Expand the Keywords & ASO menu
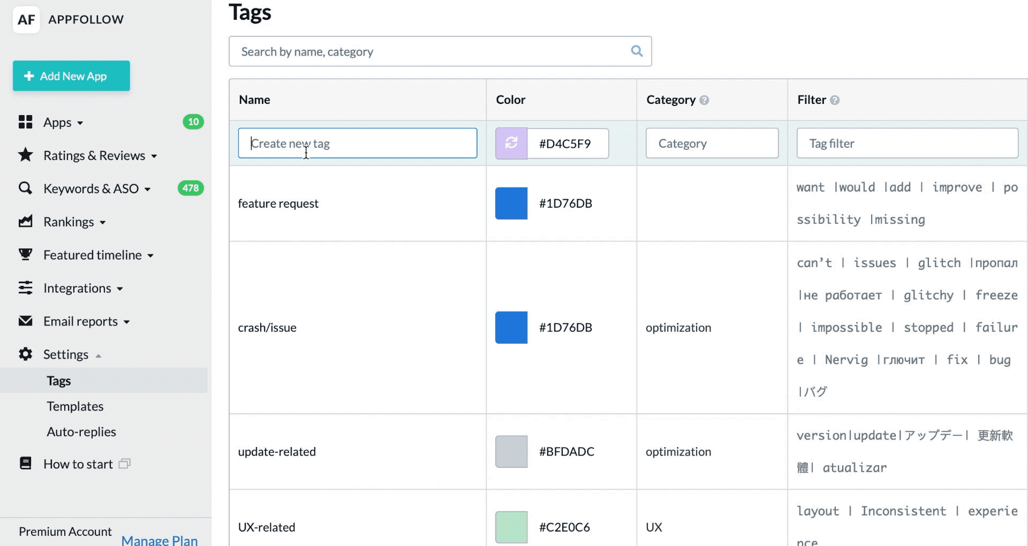 point(96,188)
